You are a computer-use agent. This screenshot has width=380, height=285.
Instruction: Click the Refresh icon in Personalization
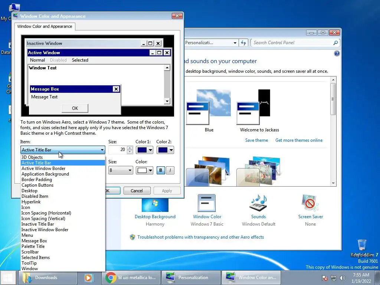(x=243, y=43)
